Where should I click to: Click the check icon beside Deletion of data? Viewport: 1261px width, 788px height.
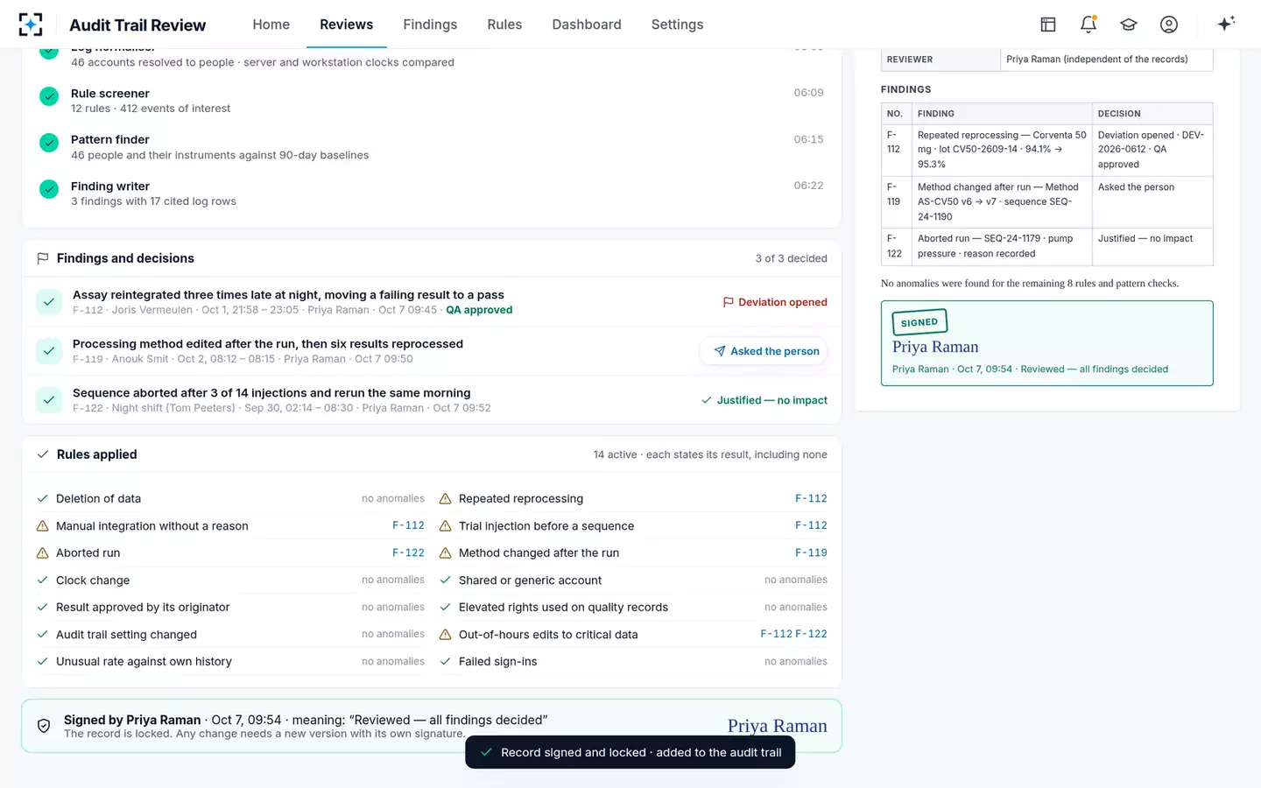pos(42,498)
